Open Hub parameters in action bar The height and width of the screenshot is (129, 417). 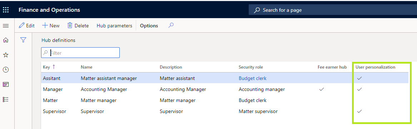point(114,26)
